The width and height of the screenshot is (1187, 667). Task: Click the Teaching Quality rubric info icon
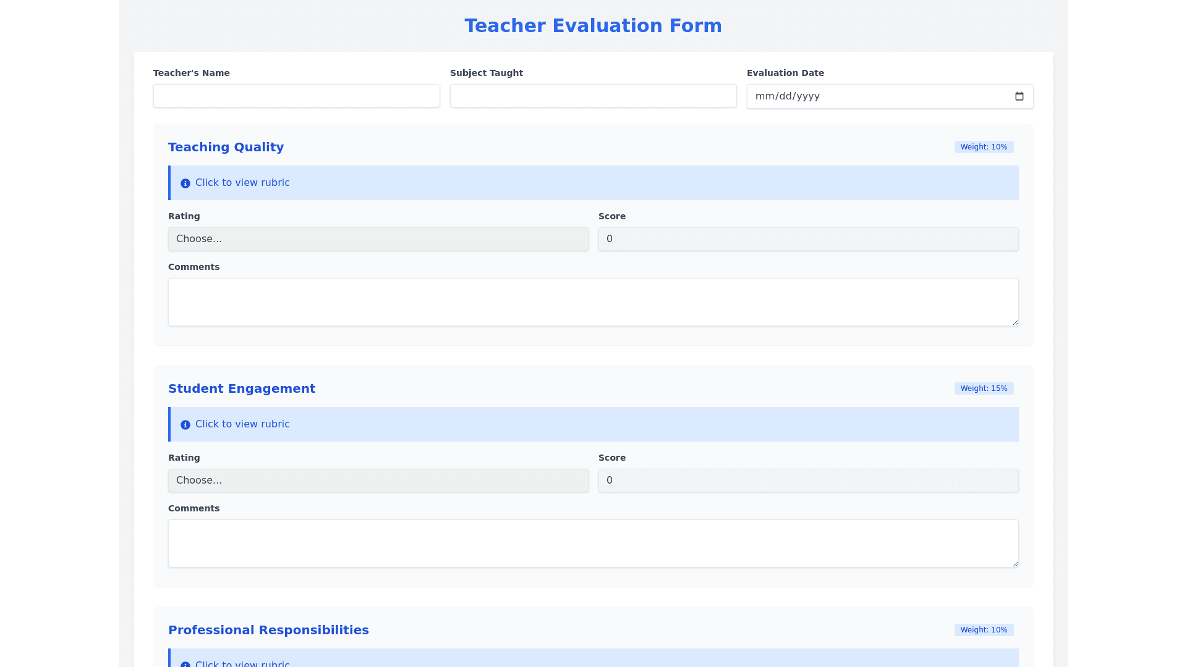point(185,183)
